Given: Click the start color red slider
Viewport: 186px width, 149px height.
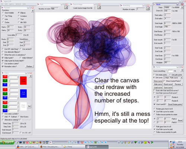Looking at the screenshot, I should (13, 77).
